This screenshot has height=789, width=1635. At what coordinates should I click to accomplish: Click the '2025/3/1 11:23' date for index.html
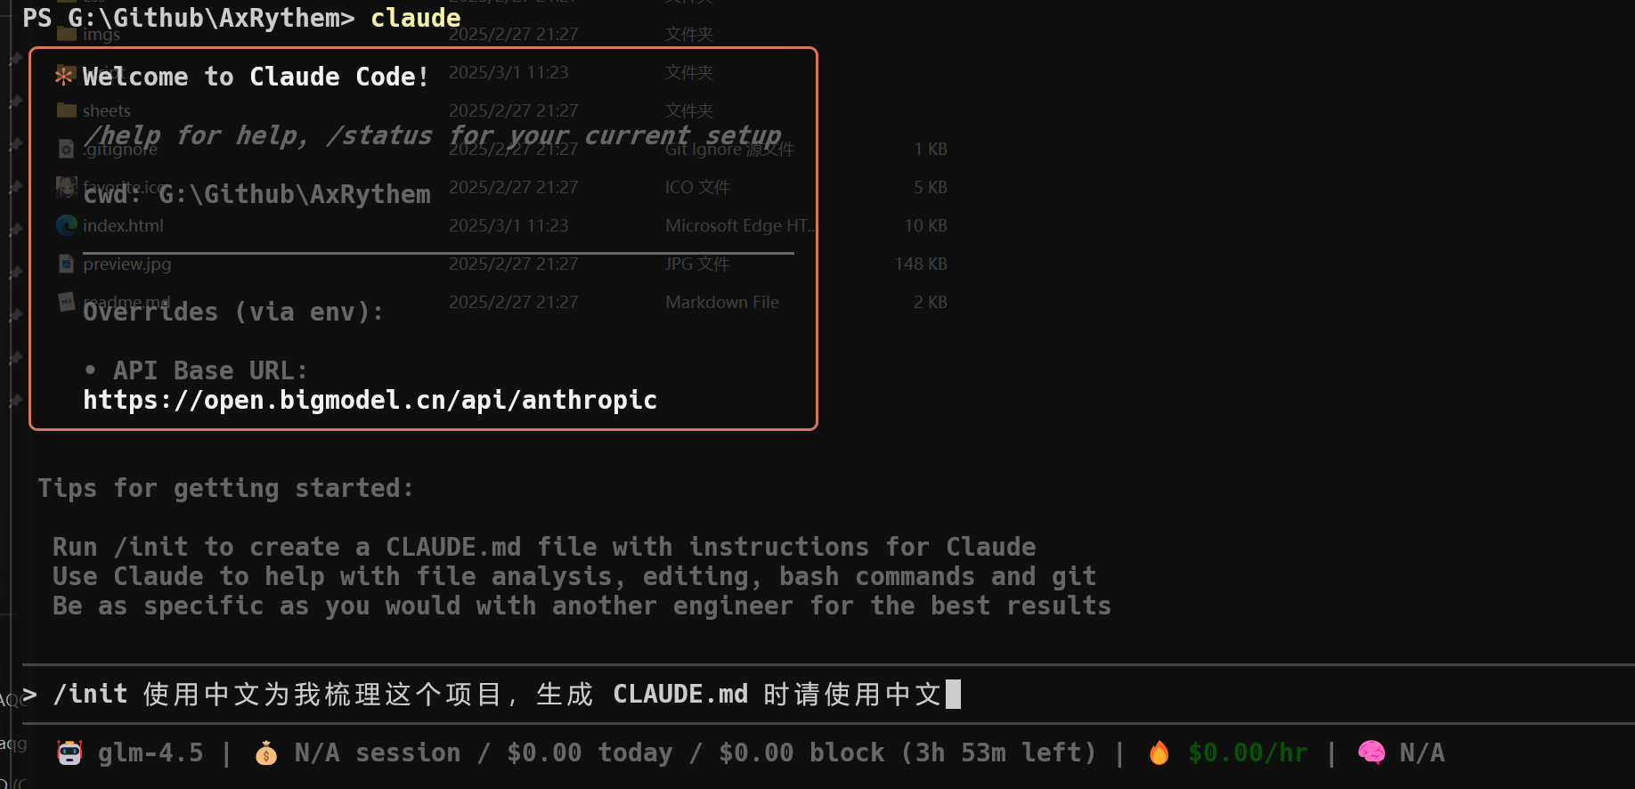point(508,225)
